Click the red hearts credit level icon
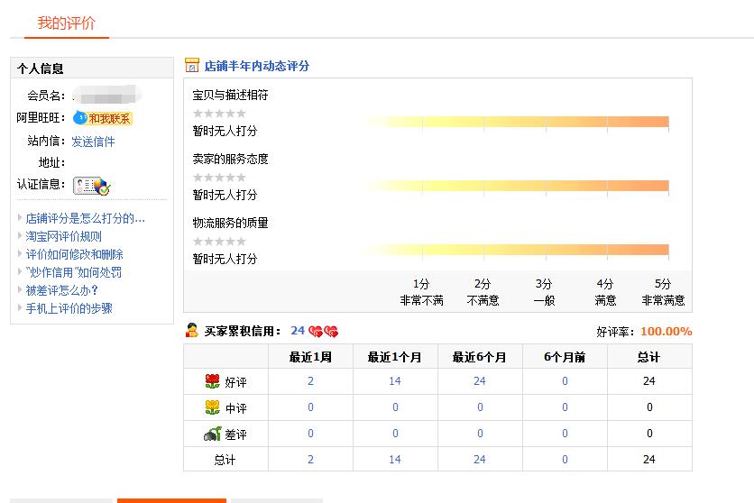 point(324,331)
